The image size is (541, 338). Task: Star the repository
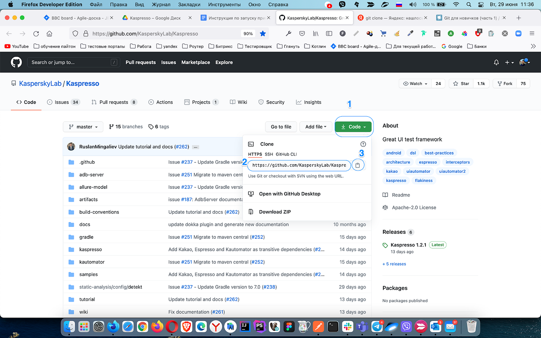click(461, 83)
